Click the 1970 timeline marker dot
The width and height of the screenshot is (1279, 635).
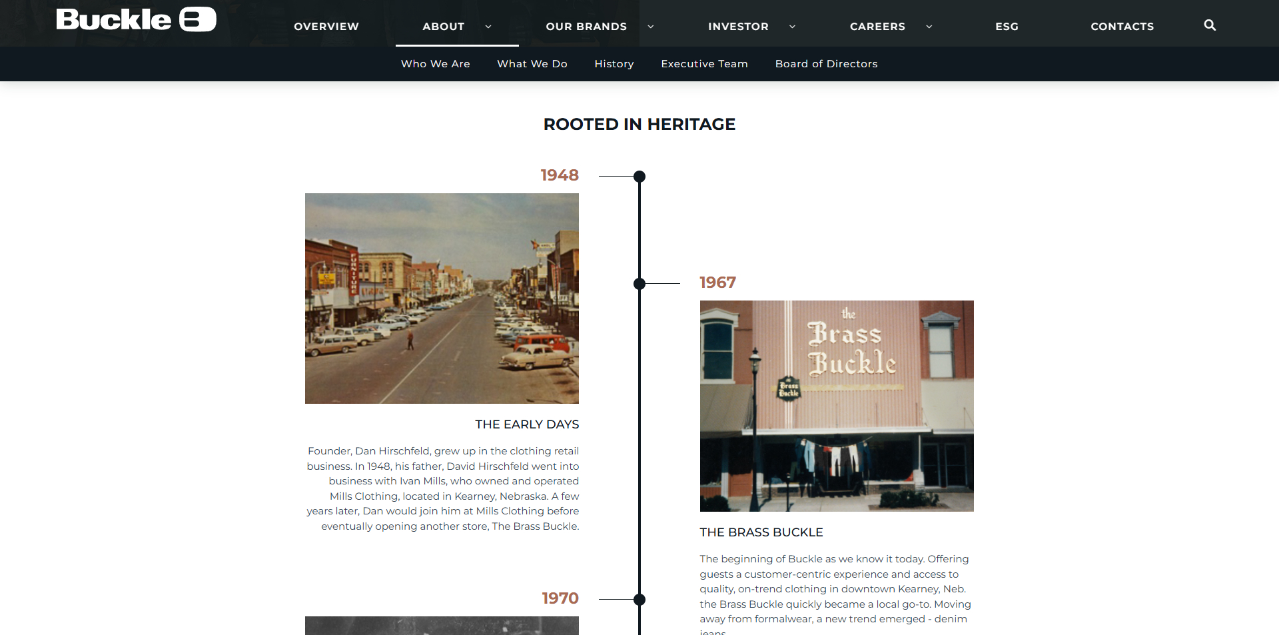pos(639,600)
